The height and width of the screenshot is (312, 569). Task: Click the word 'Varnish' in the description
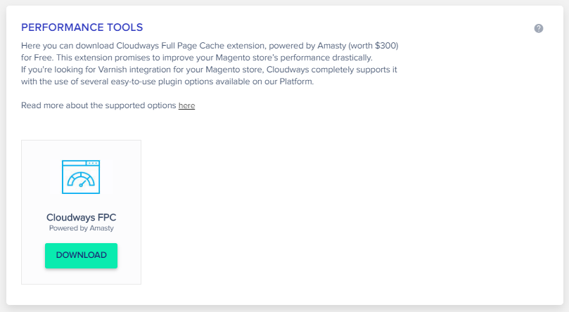[x=113, y=70]
